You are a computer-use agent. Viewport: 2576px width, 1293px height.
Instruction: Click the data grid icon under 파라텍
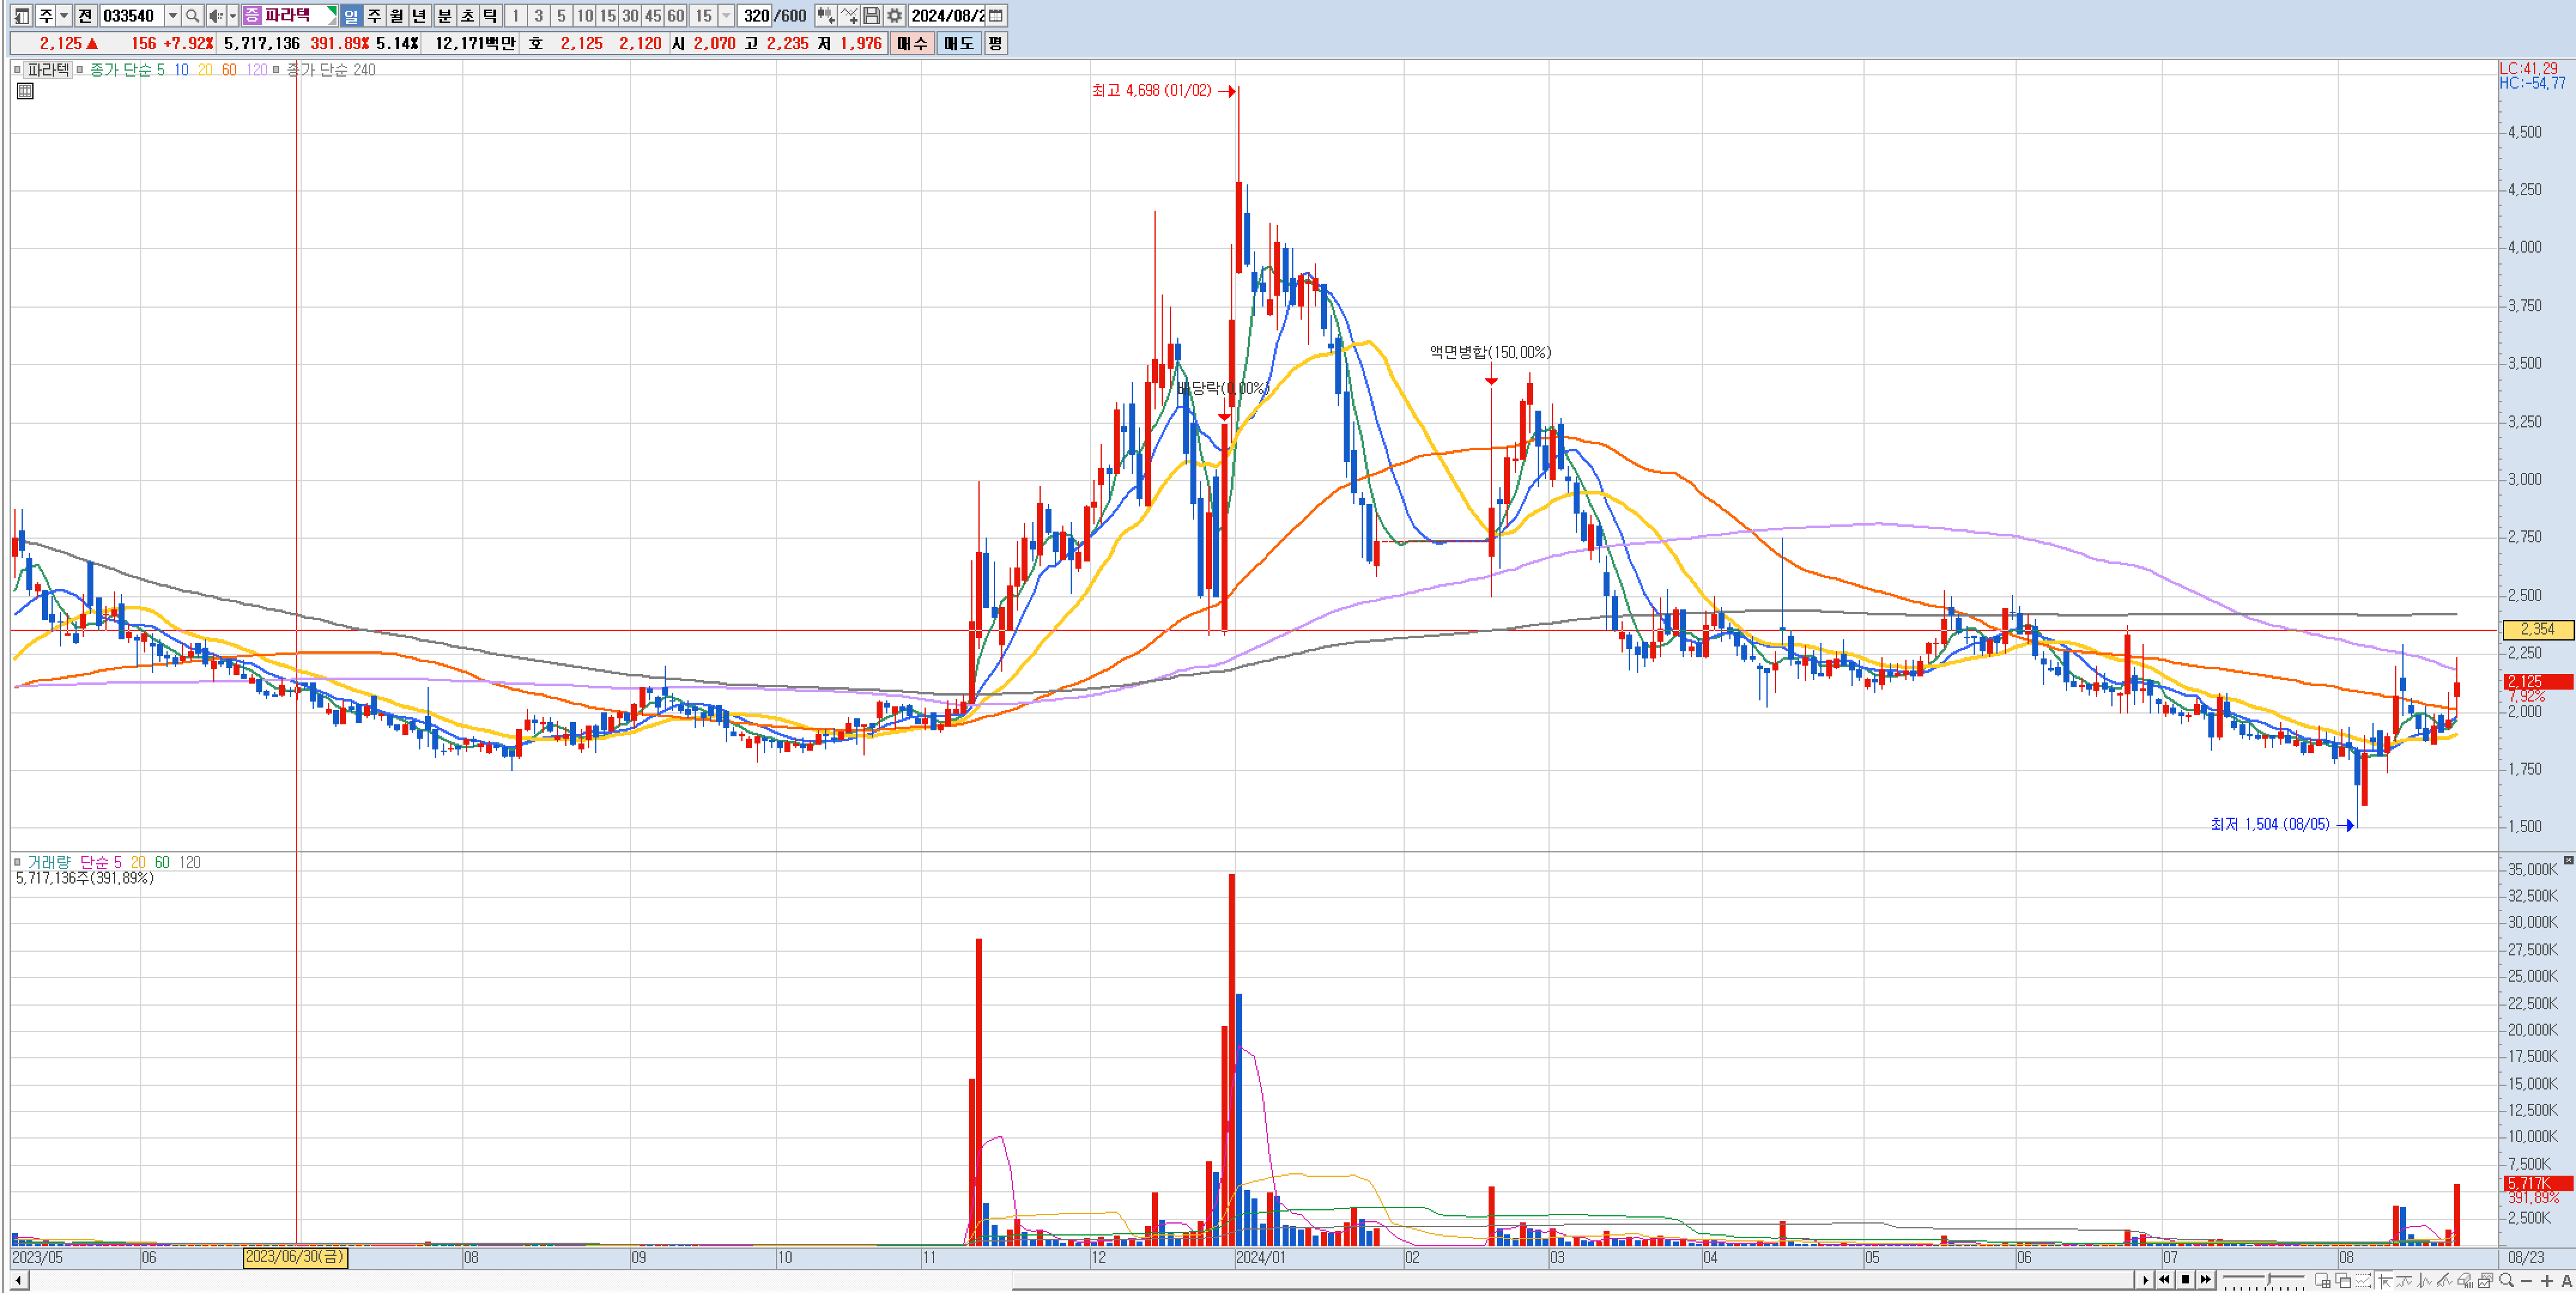click(26, 91)
